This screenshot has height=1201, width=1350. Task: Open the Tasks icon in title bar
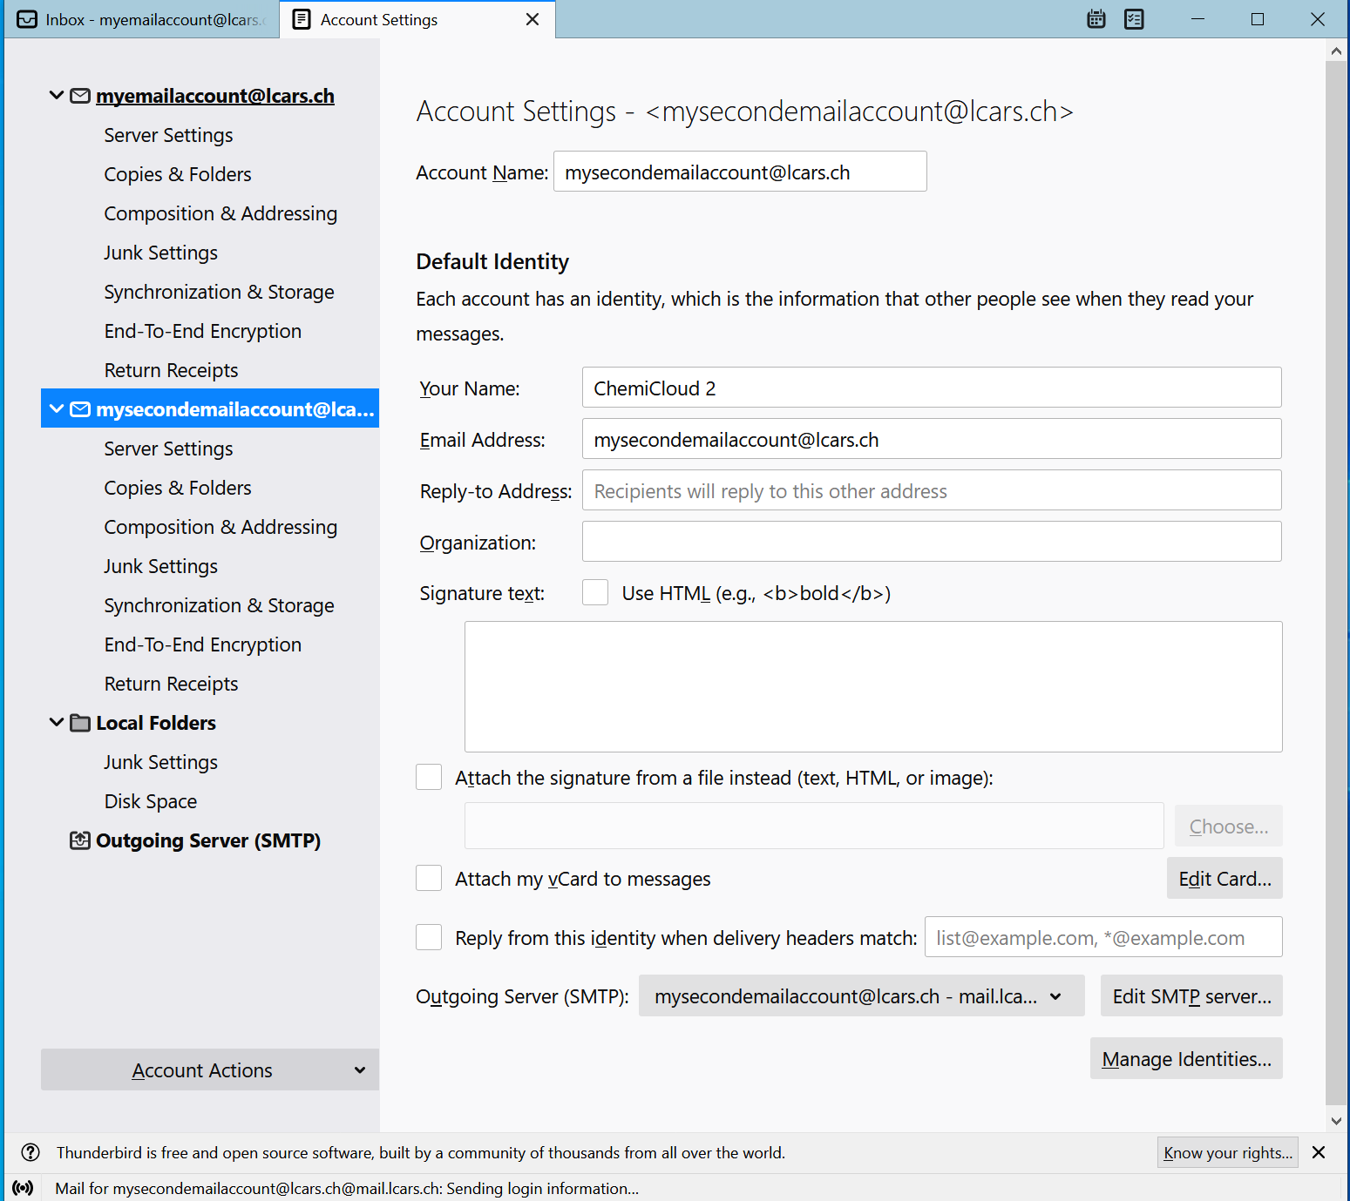(x=1134, y=19)
